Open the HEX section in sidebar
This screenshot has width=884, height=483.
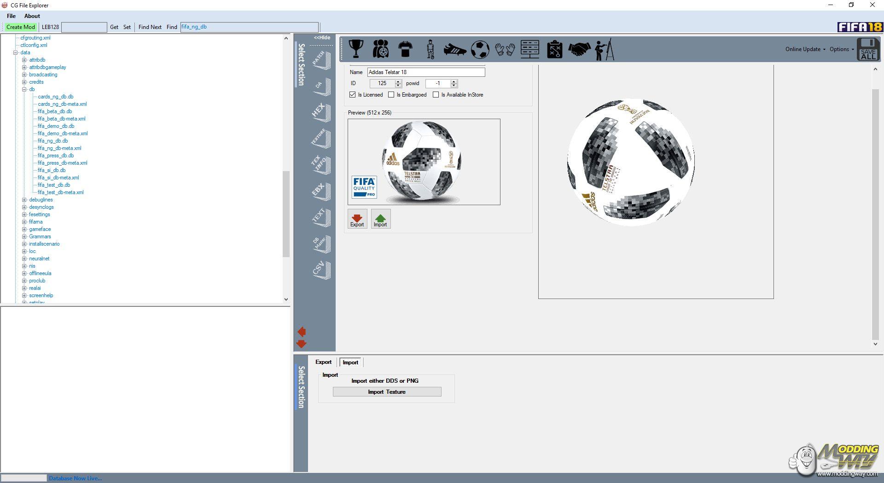tap(321, 112)
